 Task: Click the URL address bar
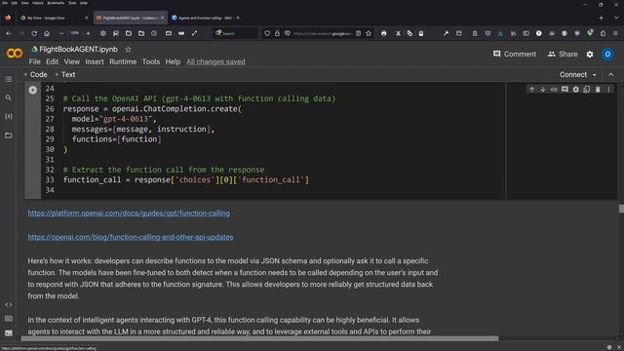tap(323, 33)
